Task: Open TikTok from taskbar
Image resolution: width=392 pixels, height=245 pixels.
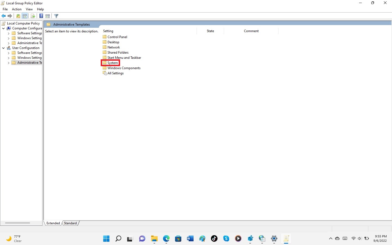Action: click(214, 239)
